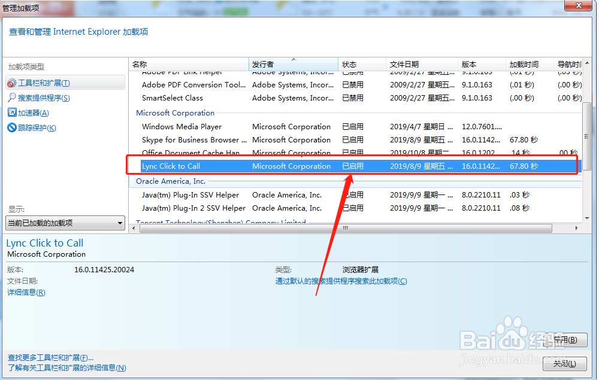Open 搜索提供程序(S) add-on type
Viewport: 599px width, 380px height.
pyautogui.click(x=44, y=98)
